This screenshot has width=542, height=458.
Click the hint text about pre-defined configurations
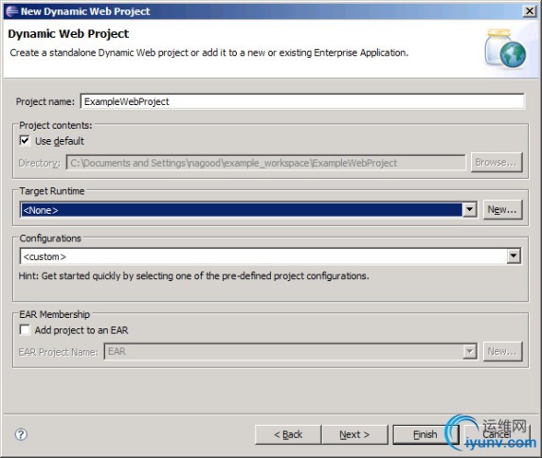click(194, 275)
